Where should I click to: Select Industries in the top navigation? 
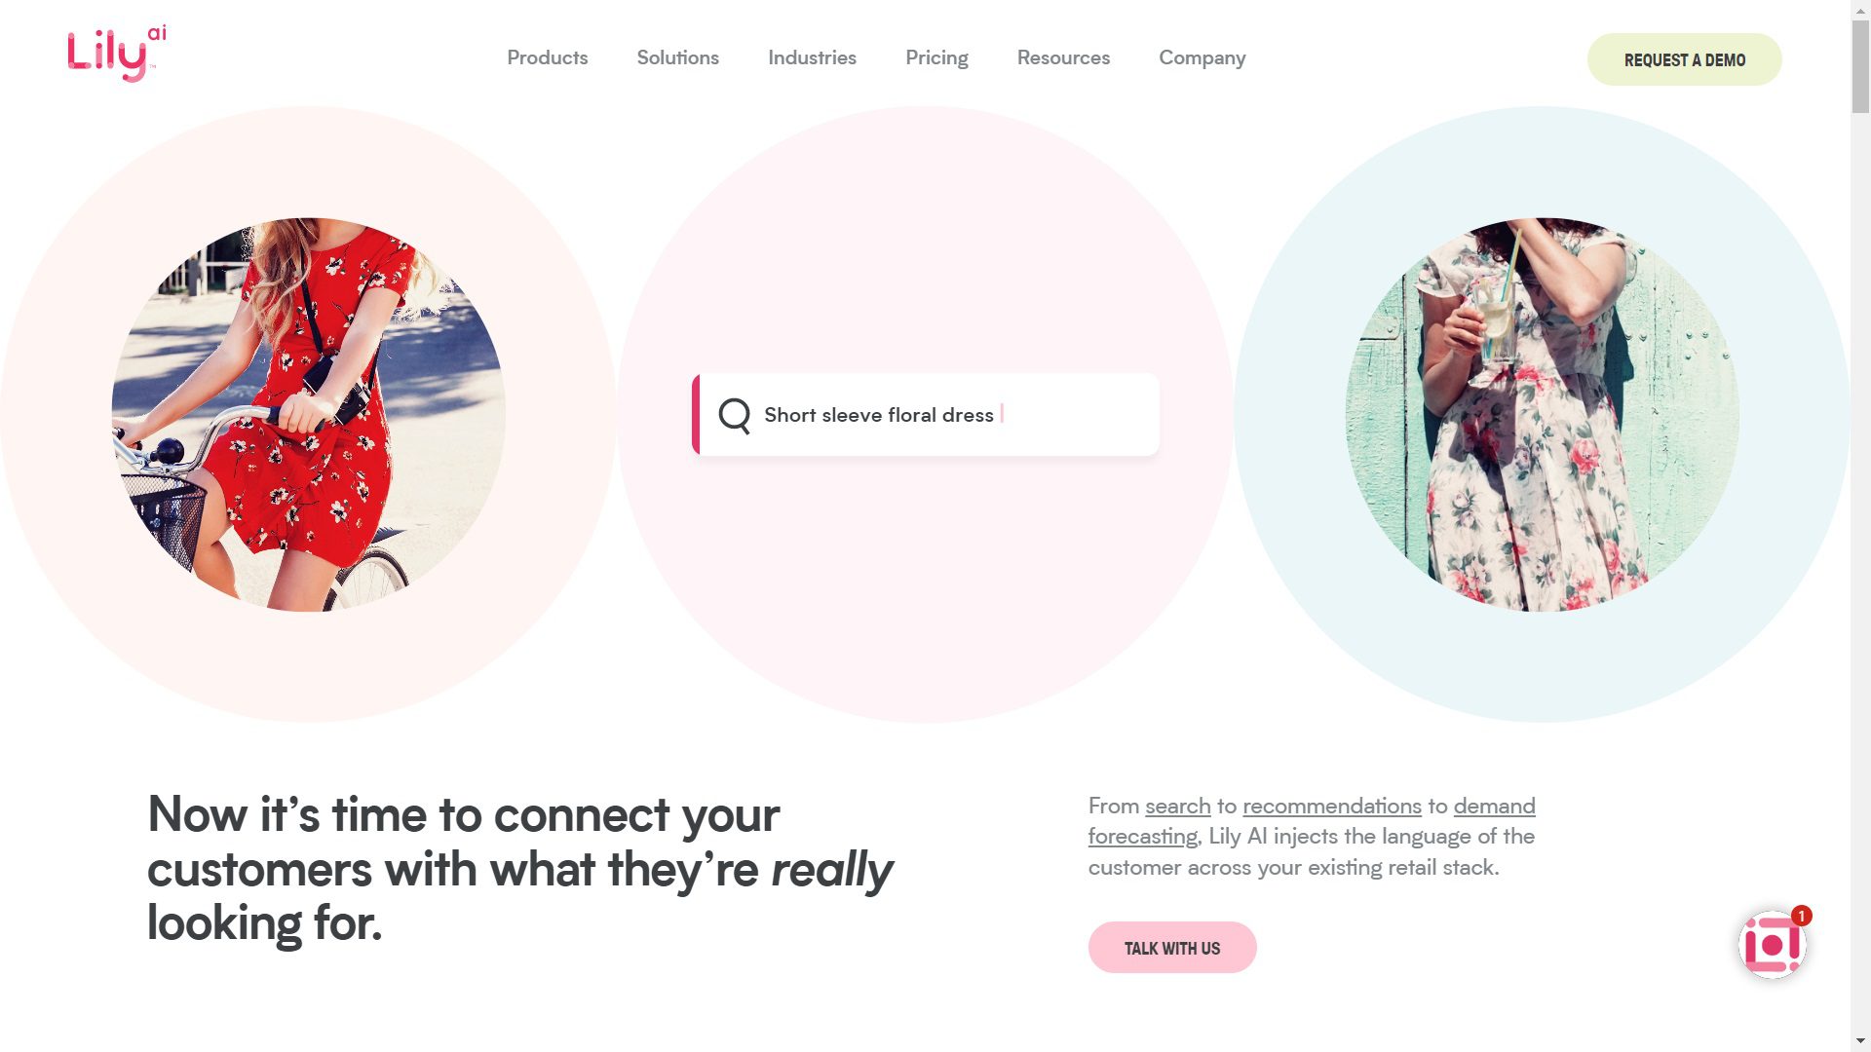[x=812, y=58]
